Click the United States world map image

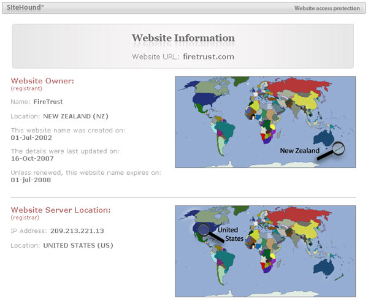(x=265, y=251)
